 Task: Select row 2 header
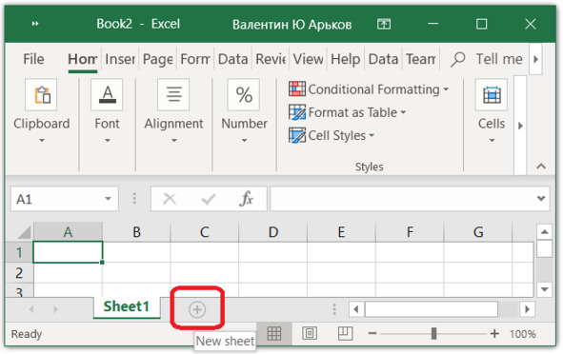click(x=19, y=273)
